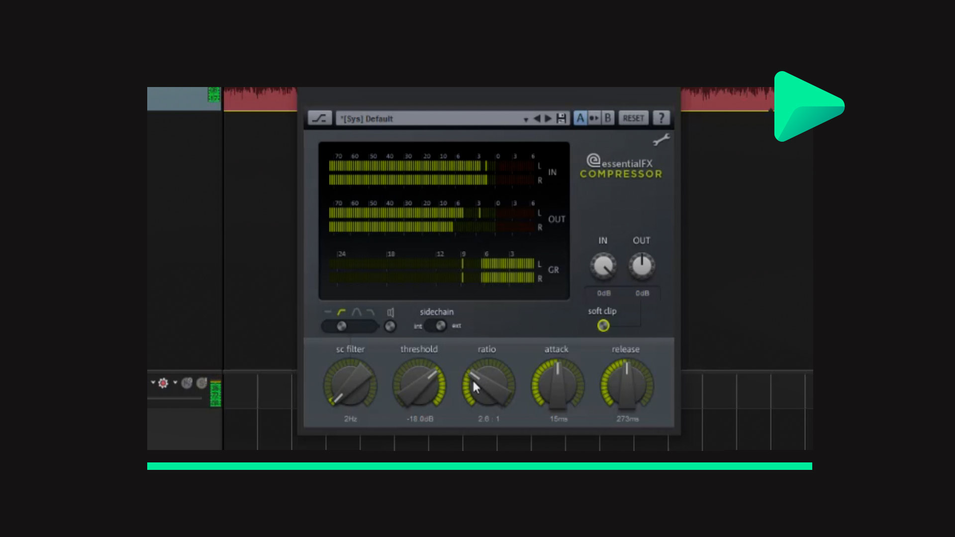Image resolution: width=955 pixels, height=537 pixels.
Task: Click the 273ms release value
Action: [x=628, y=419]
